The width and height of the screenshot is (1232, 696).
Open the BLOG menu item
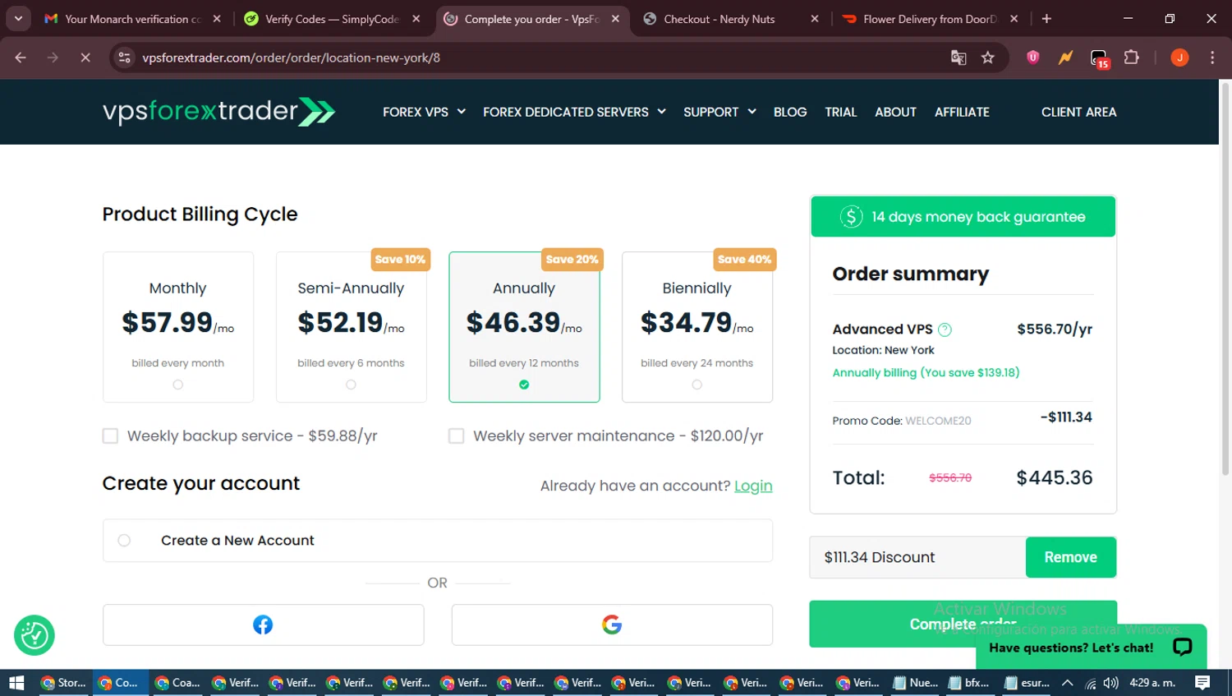point(790,112)
